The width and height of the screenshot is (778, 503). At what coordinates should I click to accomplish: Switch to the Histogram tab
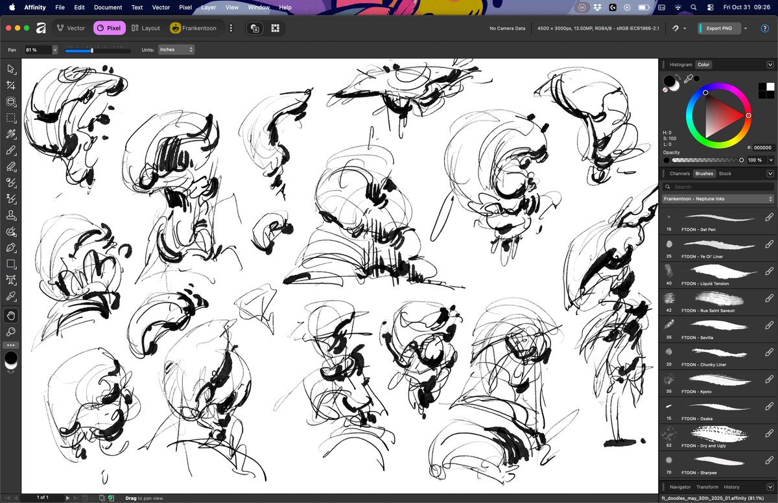tap(681, 65)
